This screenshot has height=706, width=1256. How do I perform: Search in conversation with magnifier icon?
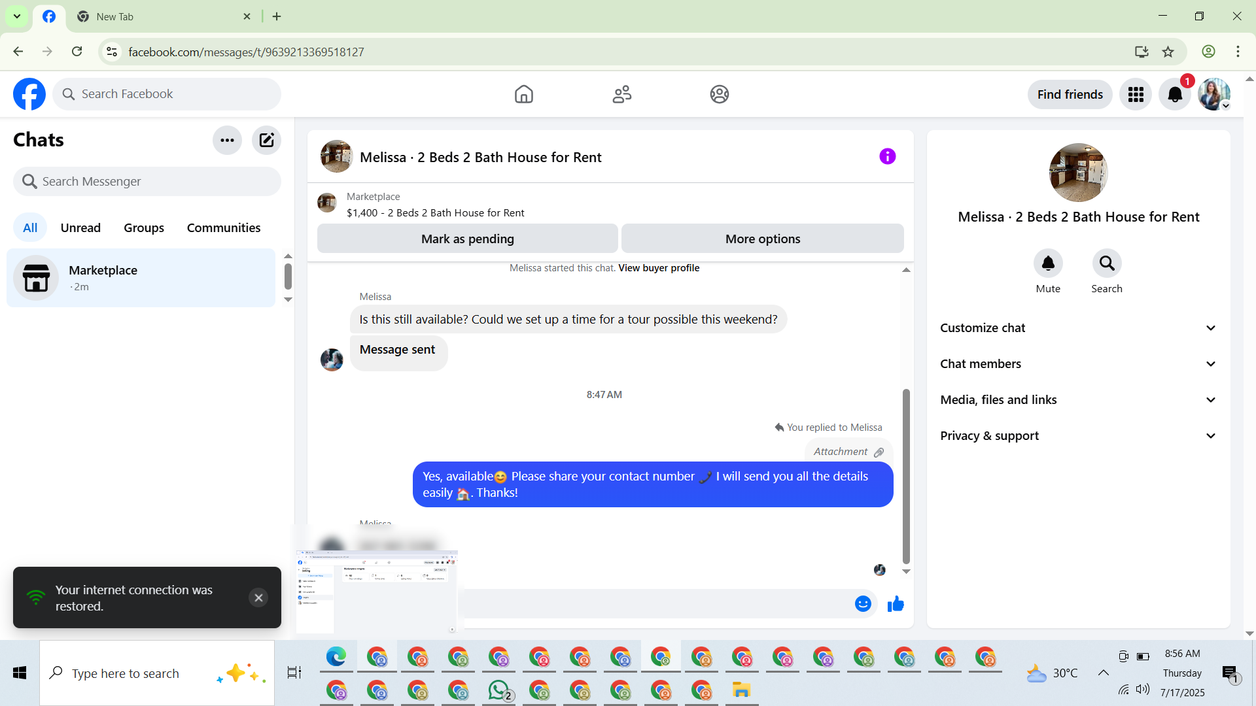tap(1107, 263)
